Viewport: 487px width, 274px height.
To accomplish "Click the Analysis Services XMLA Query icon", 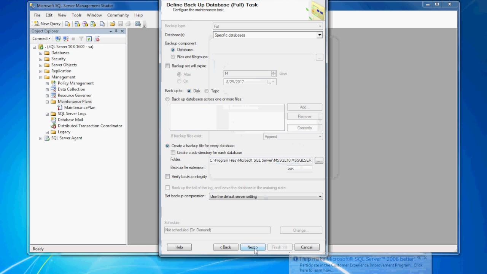I will pos(93,24).
